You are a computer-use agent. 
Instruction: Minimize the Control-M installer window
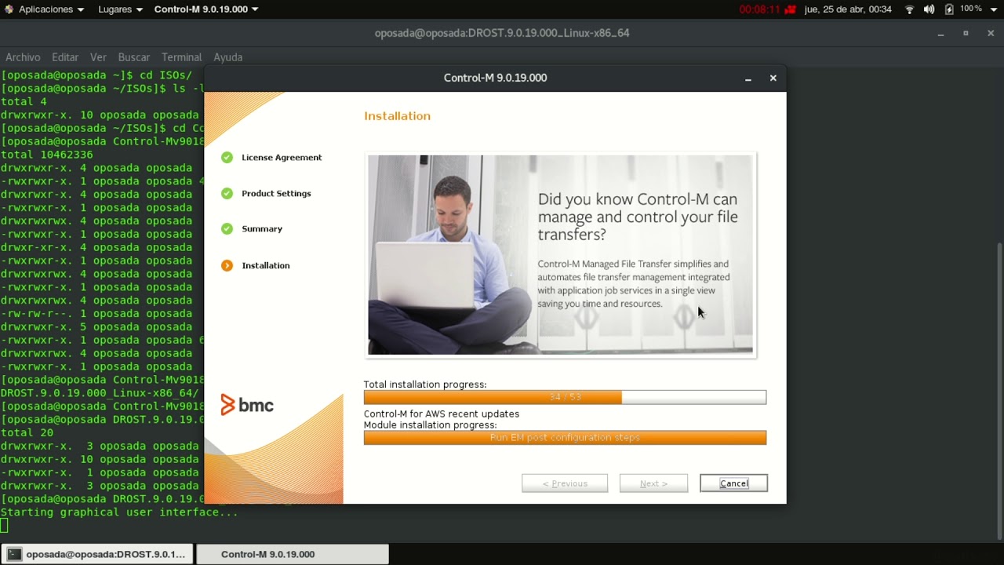(x=748, y=78)
